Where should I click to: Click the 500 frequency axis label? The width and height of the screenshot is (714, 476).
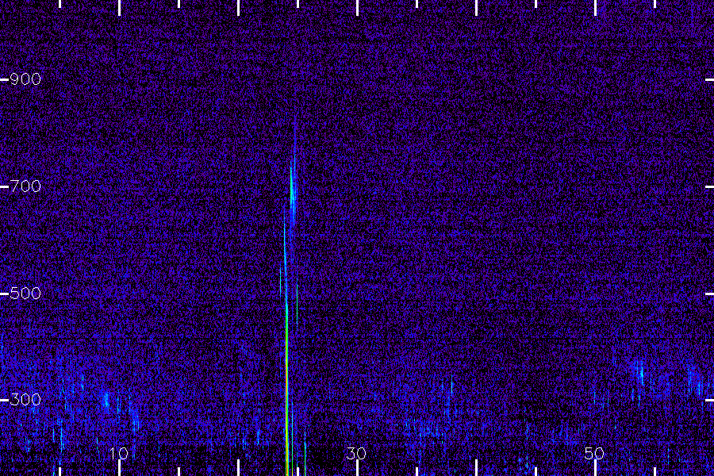pyautogui.click(x=25, y=294)
